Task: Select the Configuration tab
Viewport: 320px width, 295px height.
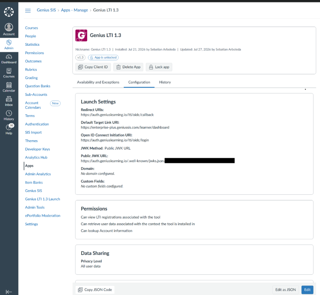Action: coord(139,82)
